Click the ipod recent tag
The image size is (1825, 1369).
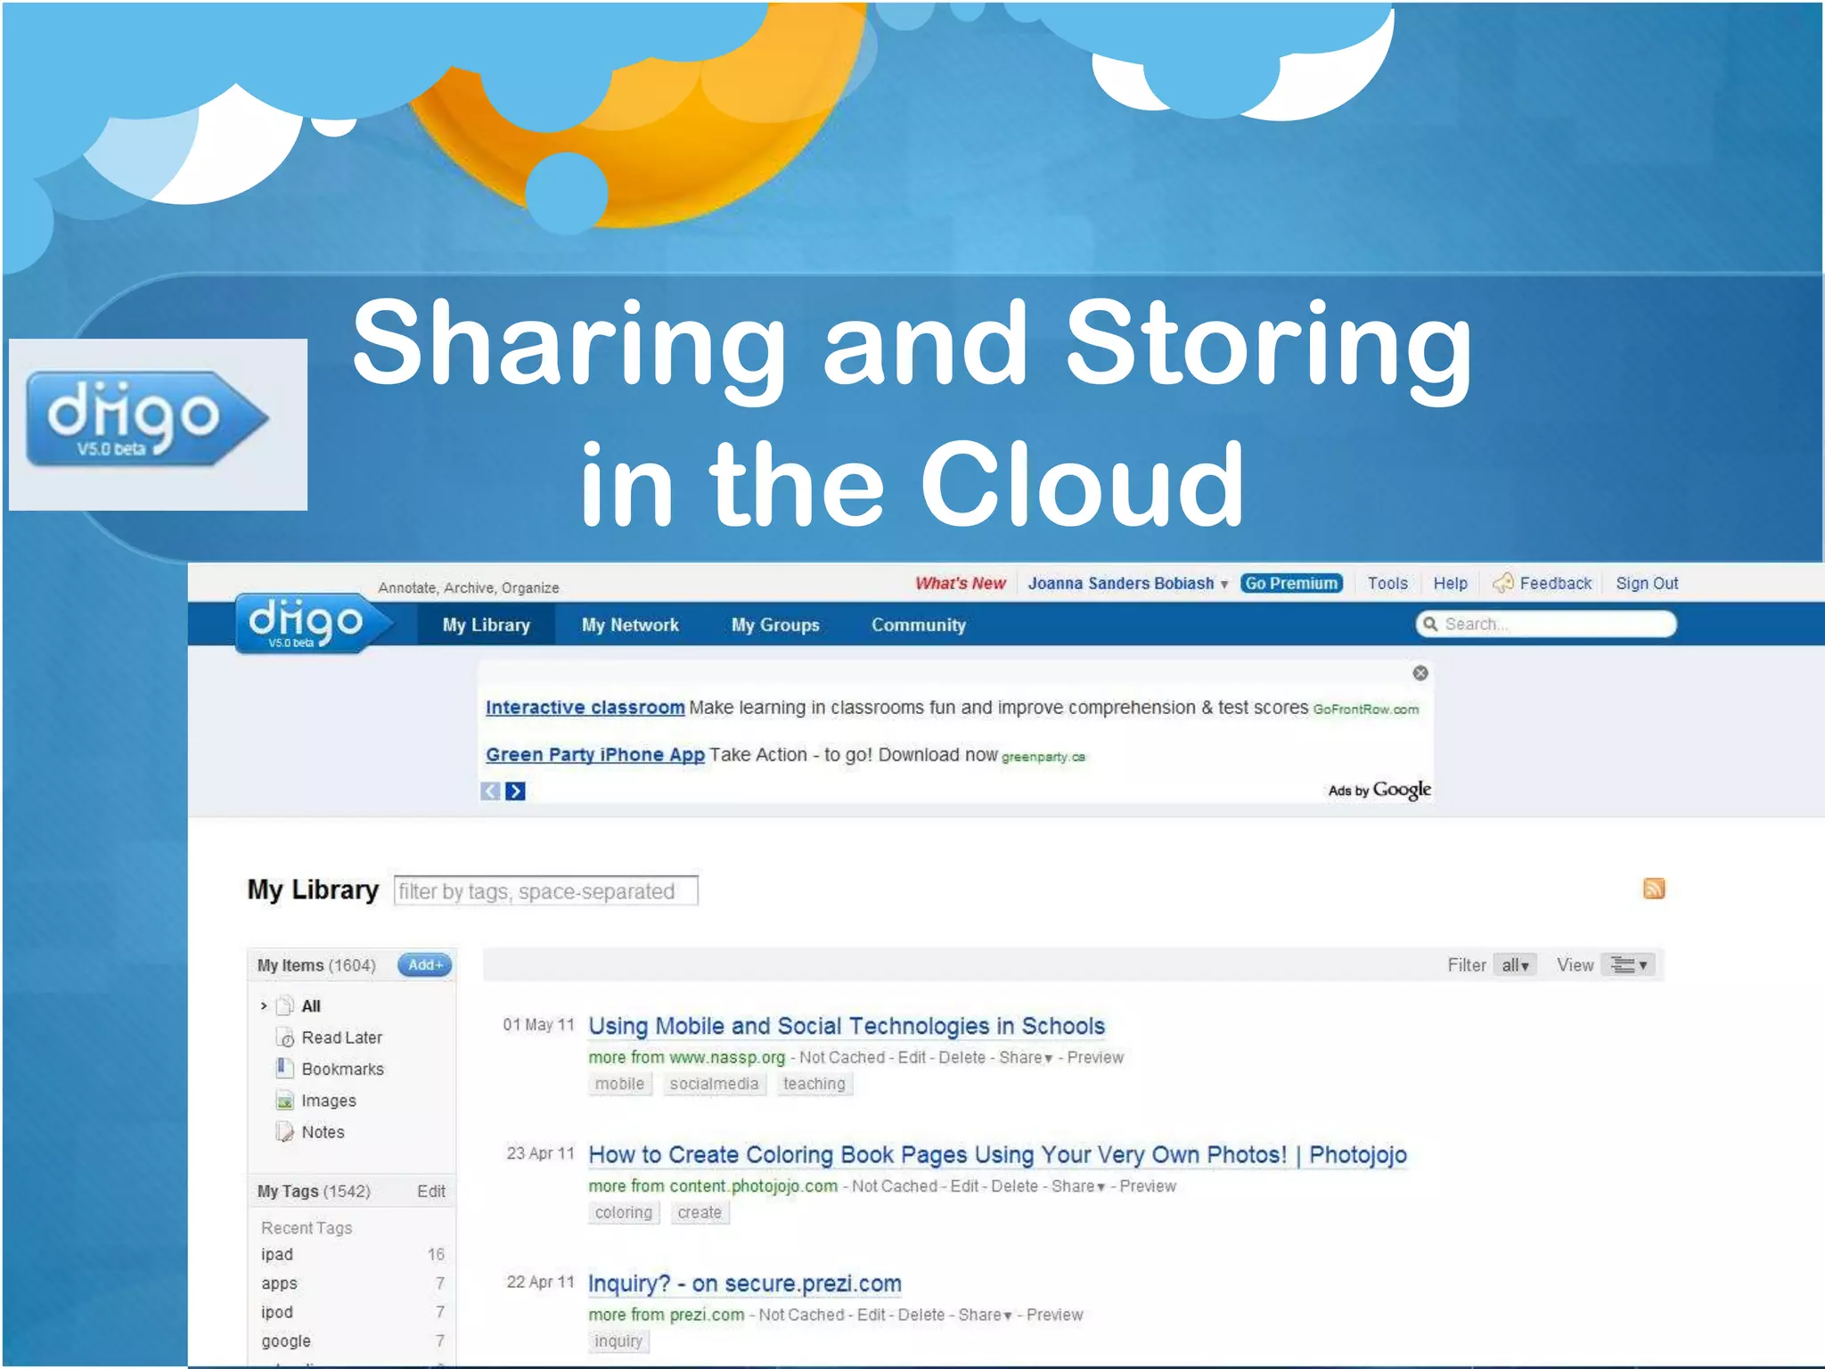point(277,1312)
